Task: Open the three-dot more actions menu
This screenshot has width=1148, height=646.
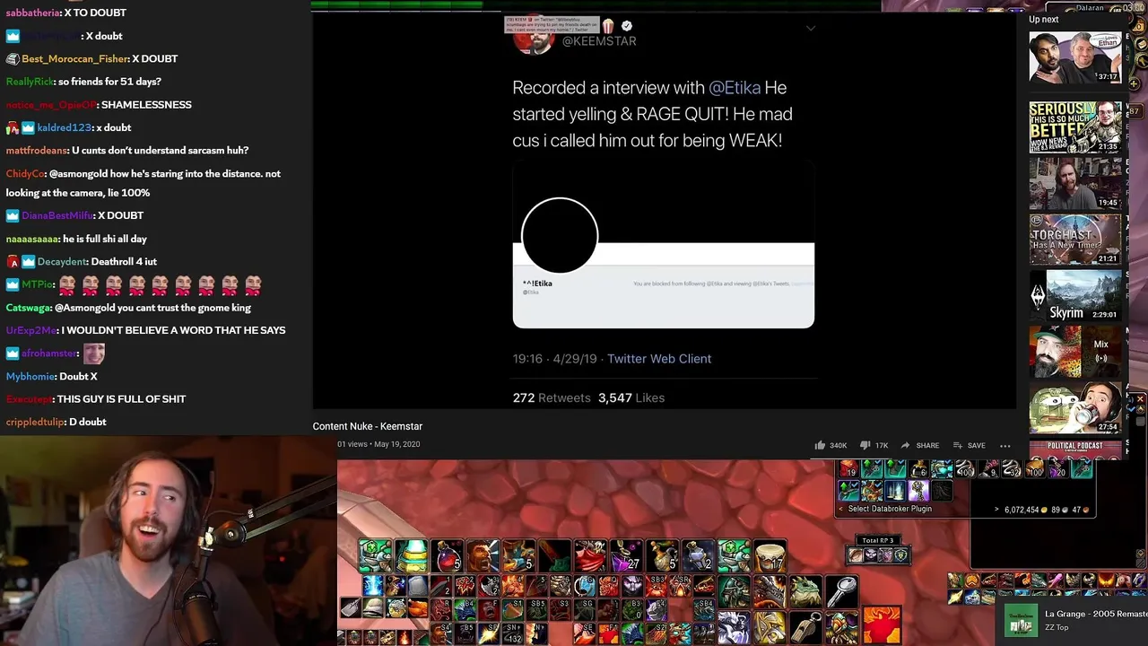Action: 1004,445
